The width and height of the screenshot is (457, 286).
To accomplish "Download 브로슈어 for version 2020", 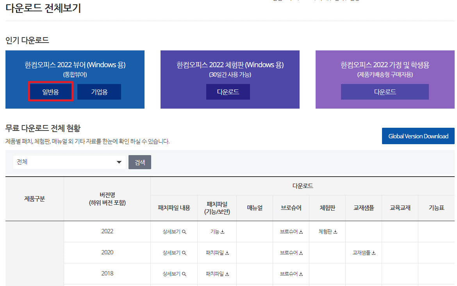I will pyautogui.click(x=291, y=253).
